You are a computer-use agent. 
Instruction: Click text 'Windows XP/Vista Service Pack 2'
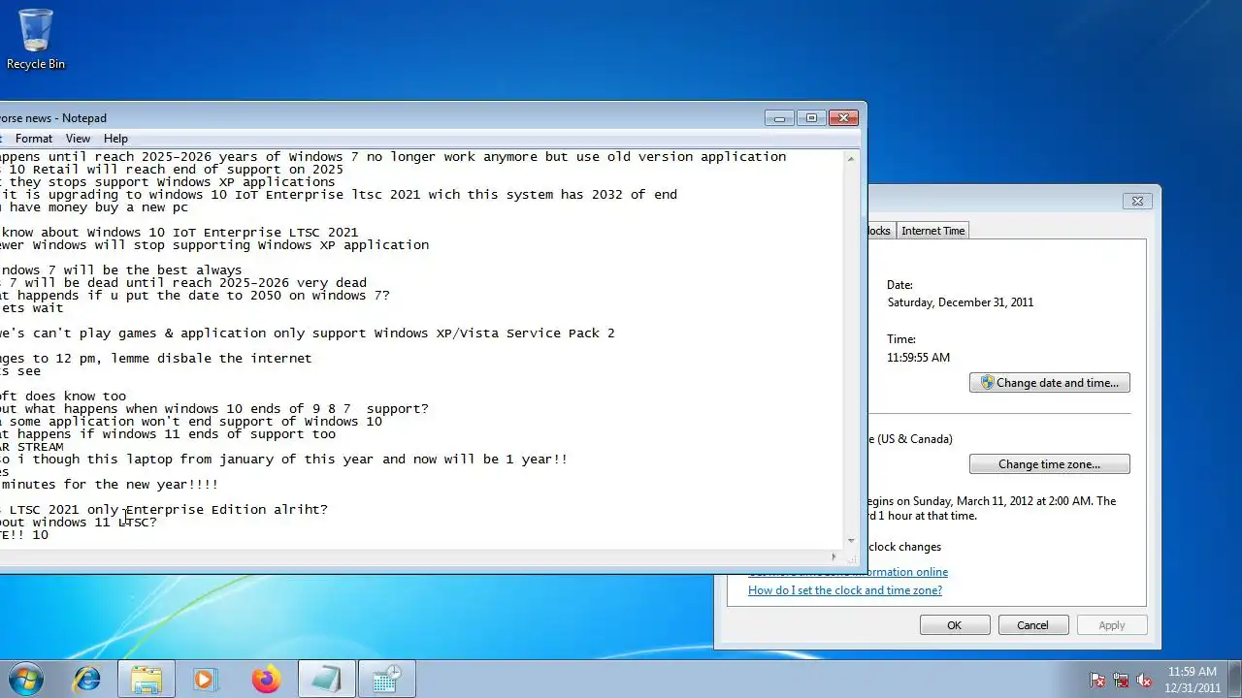coord(494,333)
